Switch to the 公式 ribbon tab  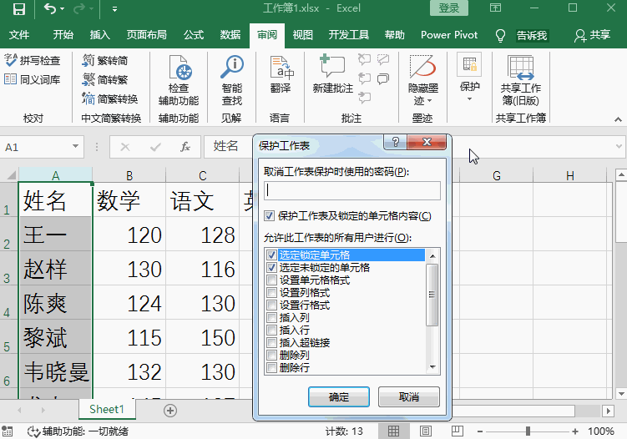(x=193, y=35)
